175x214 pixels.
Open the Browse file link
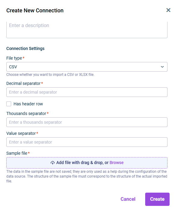(117, 163)
